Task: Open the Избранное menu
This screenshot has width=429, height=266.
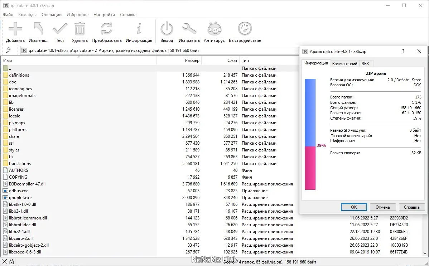Action: (x=77, y=15)
